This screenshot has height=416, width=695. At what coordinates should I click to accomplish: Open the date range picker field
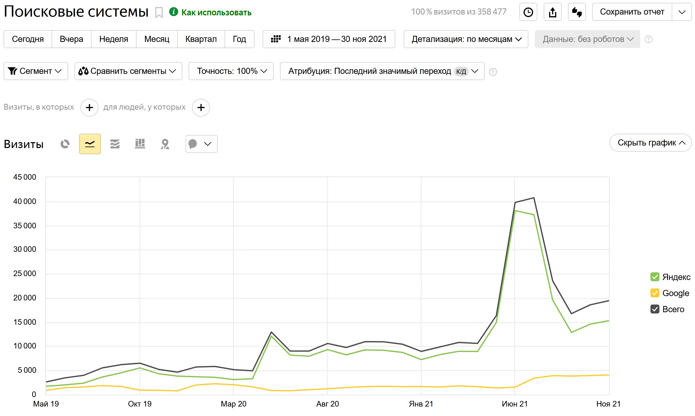(329, 39)
